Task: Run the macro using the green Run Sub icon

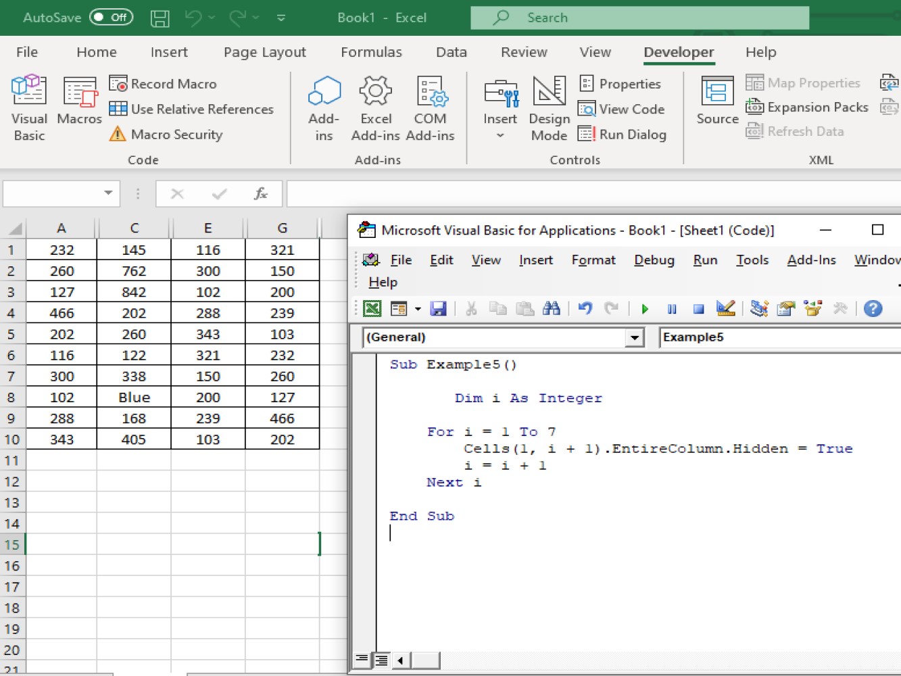Action: coord(644,308)
